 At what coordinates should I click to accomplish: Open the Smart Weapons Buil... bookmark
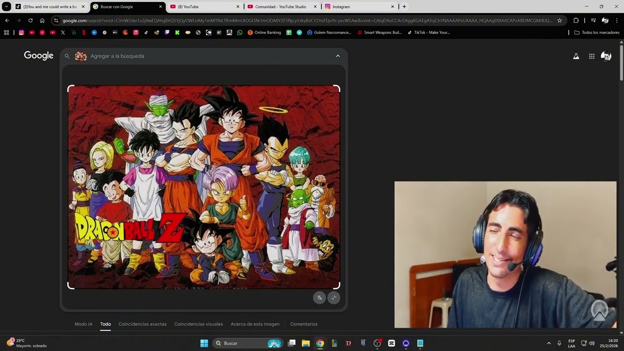click(379, 33)
